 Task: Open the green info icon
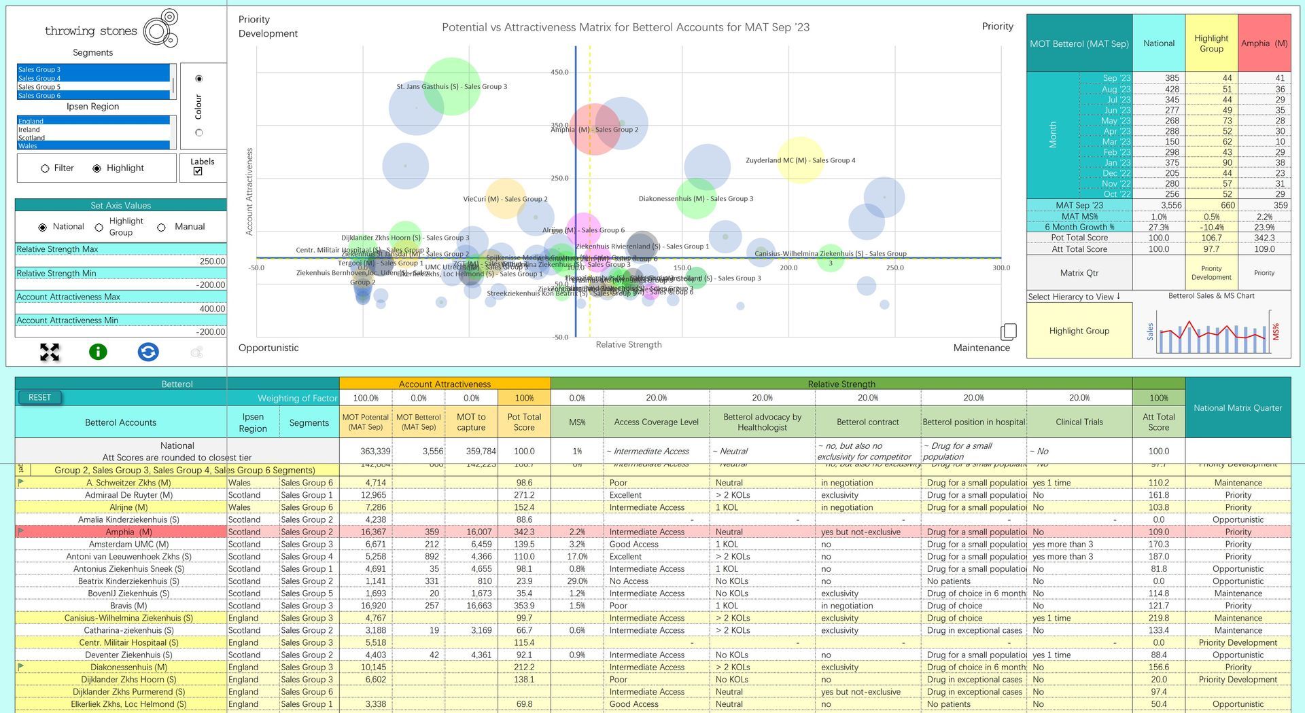click(98, 352)
